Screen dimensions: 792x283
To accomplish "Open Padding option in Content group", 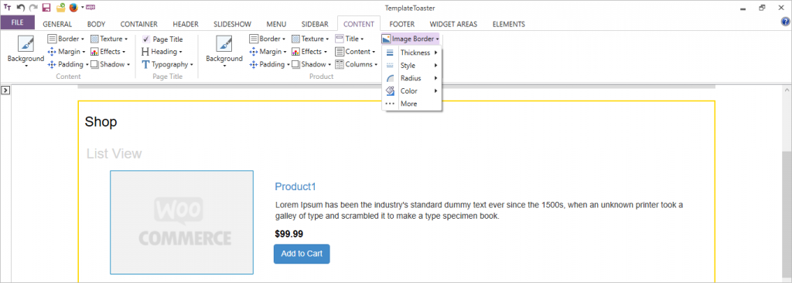I will pos(68,64).
